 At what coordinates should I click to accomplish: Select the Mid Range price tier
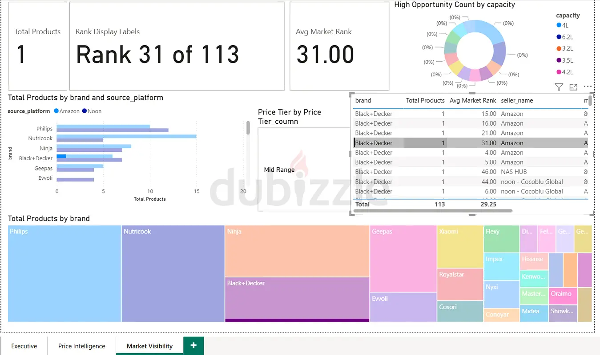coord(279,170)
